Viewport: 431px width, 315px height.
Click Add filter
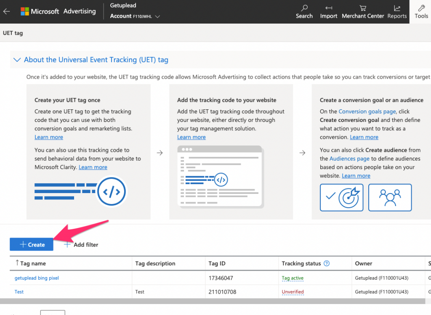pyautogui.click(x=81, y=245)
